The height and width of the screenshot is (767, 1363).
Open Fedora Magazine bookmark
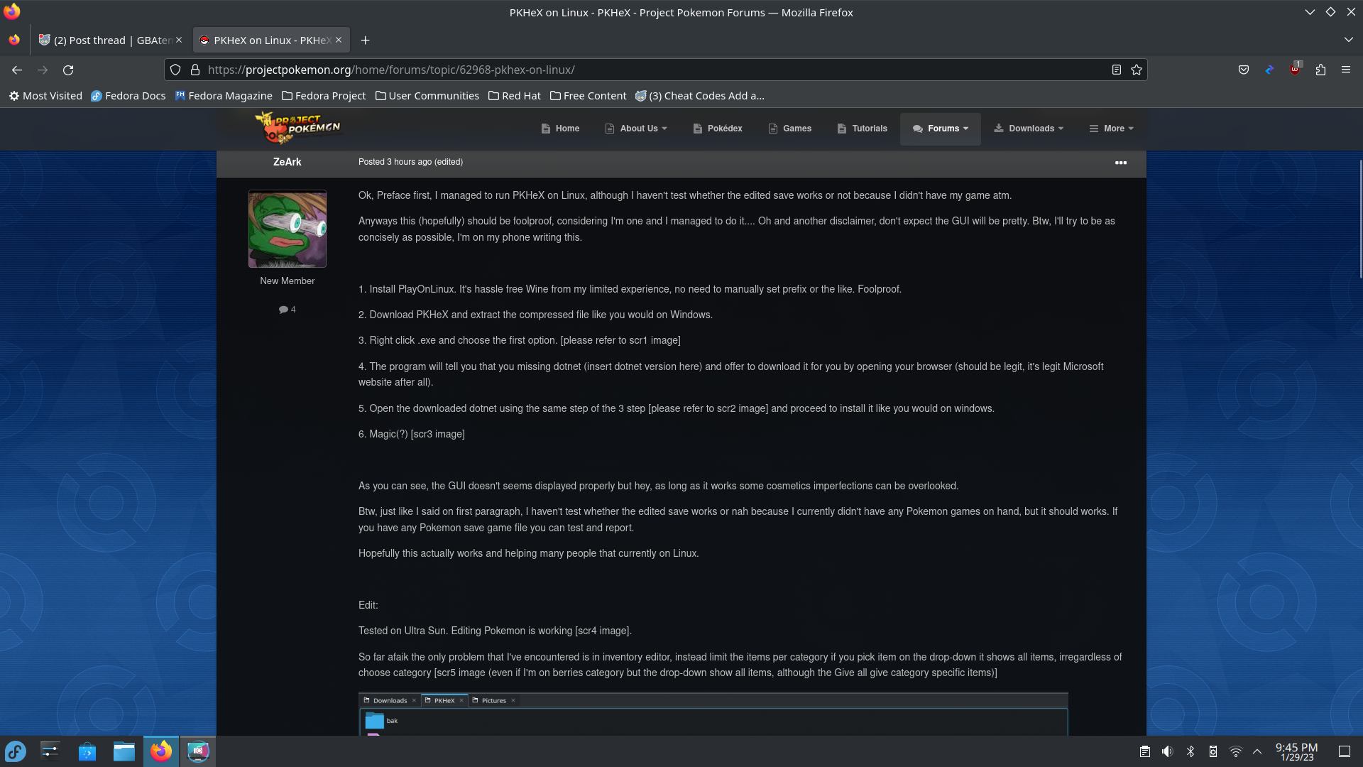coord(224,96)
